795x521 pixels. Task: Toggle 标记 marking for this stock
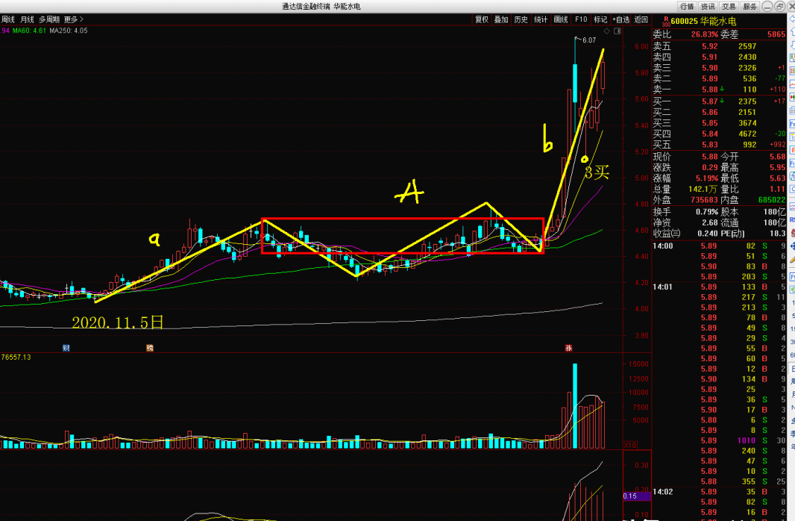pos(600,19)
